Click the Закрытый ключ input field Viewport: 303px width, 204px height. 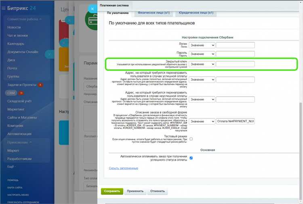point(235,64)
